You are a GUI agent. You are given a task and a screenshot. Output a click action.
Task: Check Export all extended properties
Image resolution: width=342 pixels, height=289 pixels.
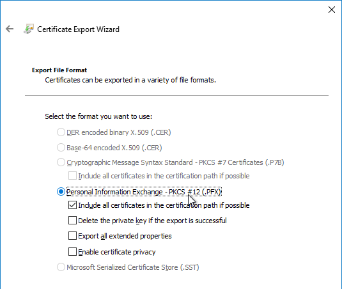tap(72, 236)
